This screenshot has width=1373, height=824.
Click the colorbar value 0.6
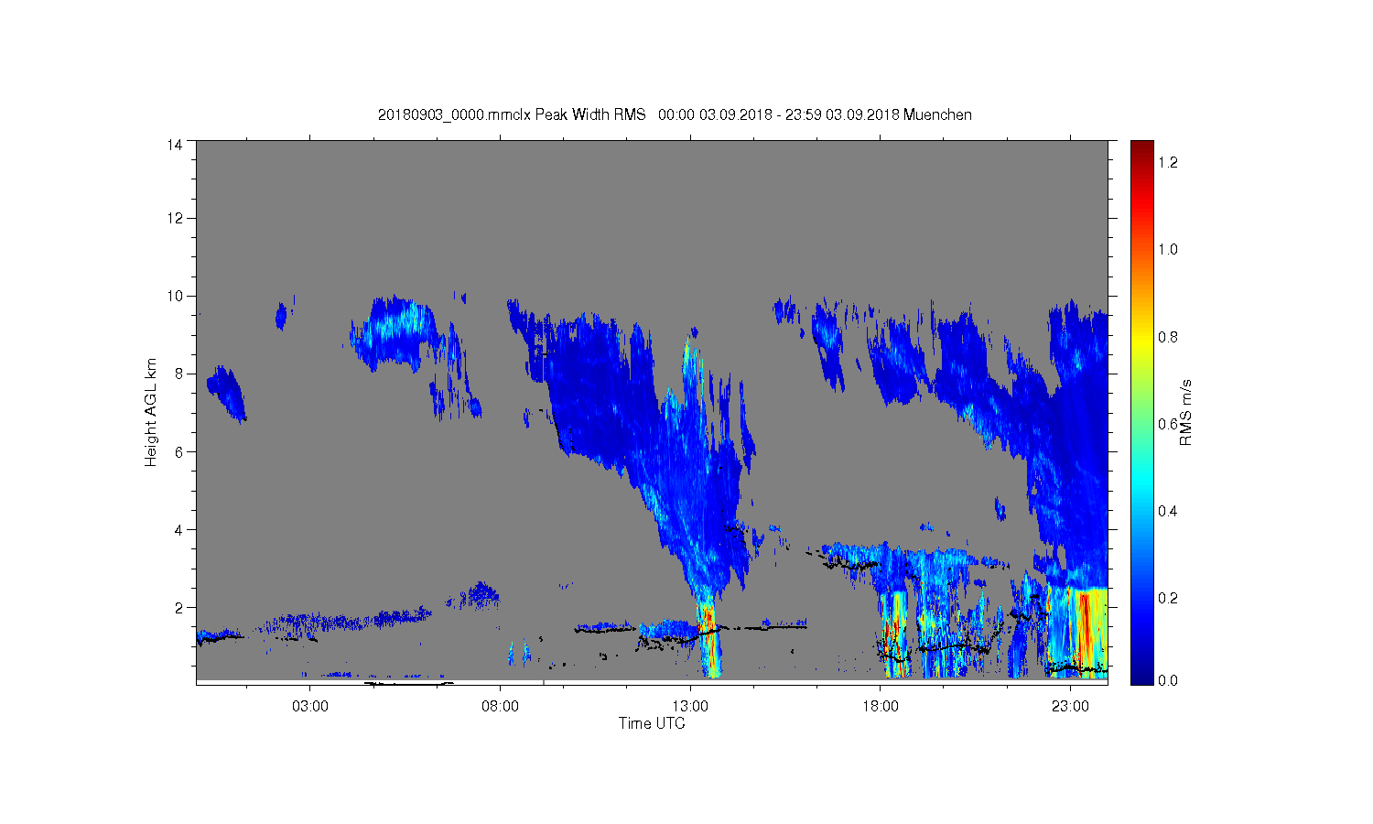click(x=1168, y=424)
